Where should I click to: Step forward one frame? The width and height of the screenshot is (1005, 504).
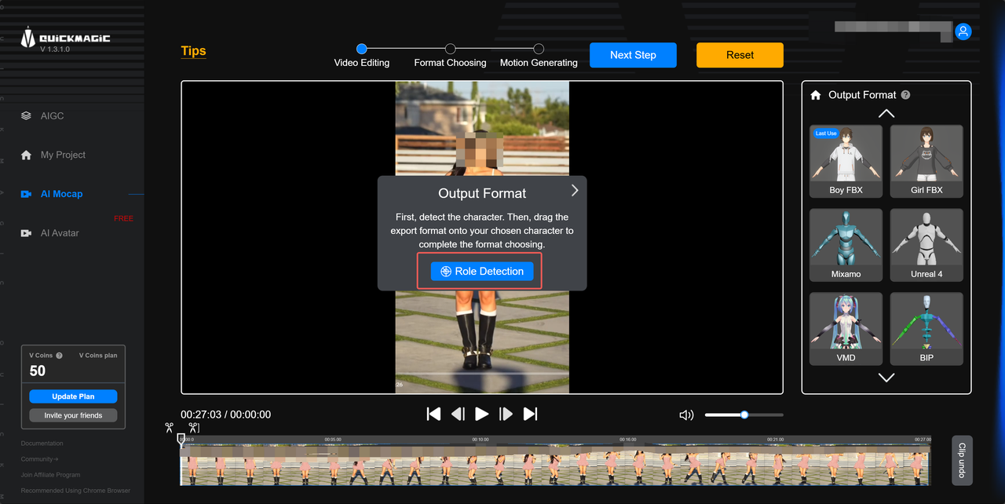click(506, 414)
